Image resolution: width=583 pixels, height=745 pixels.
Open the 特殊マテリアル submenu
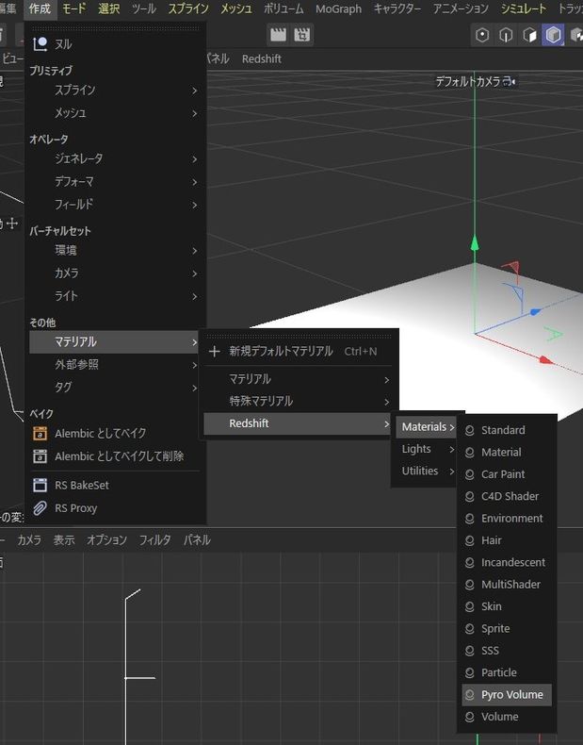[x=298, y=402]
